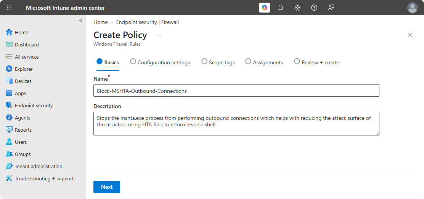Viewport: 424px width, 199px height.
Task: Select the Basics step radio circle
Action: click(100, 61)
